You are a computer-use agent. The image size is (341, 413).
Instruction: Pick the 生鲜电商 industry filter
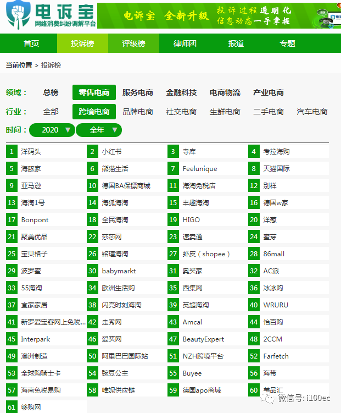[x=225, y=112]
